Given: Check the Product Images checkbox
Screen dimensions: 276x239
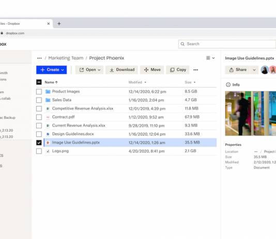Looking at the screenshot, I should pos(39,92).
